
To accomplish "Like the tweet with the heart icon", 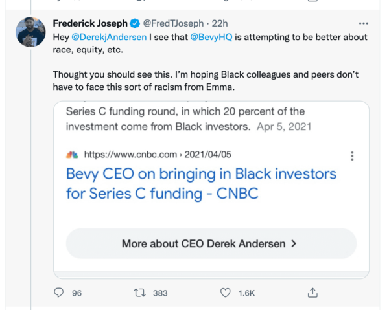I will (x=225, y=293).
